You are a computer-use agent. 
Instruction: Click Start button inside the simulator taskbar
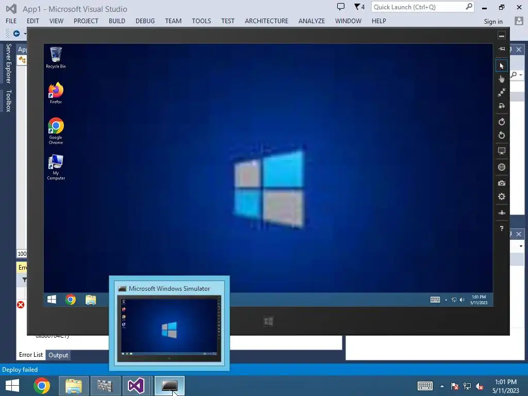pos(52,300)
